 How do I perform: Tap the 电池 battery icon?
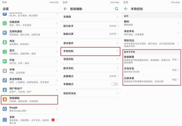(5, 42)
